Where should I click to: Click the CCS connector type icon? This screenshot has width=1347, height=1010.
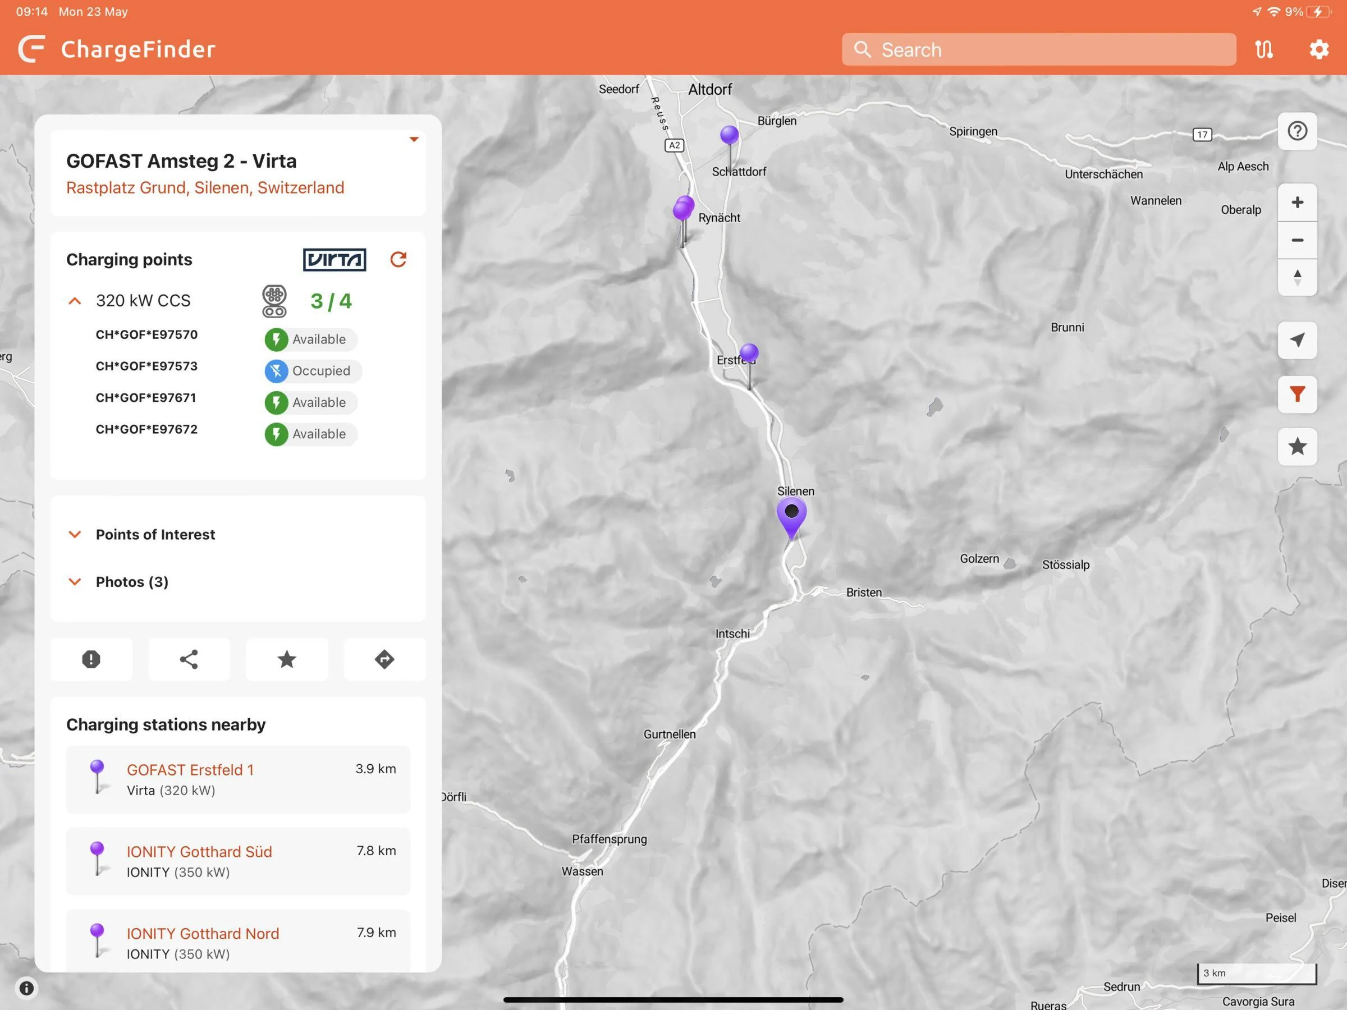[274, 301]
